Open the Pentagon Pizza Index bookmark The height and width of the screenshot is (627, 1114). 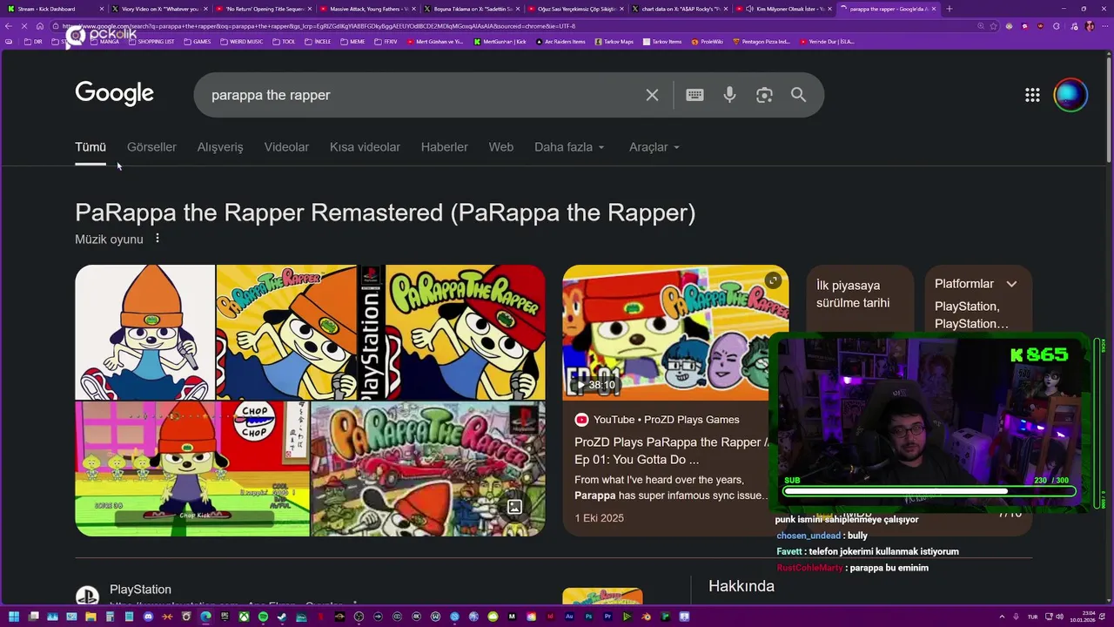[x=762, y=42]
